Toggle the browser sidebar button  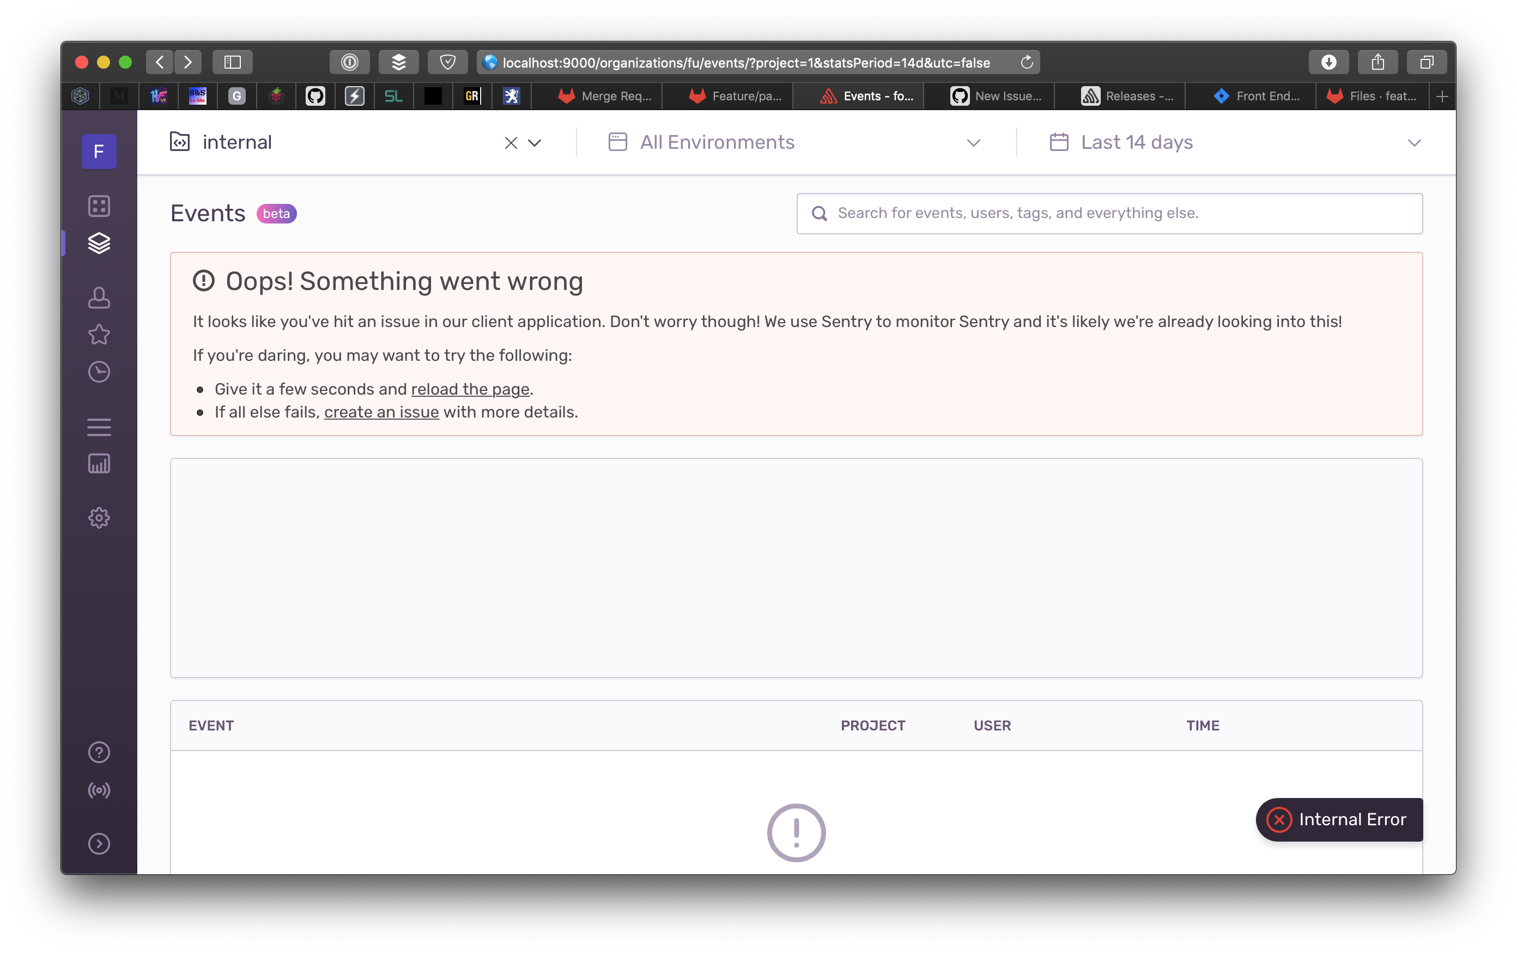coord(233,62)
